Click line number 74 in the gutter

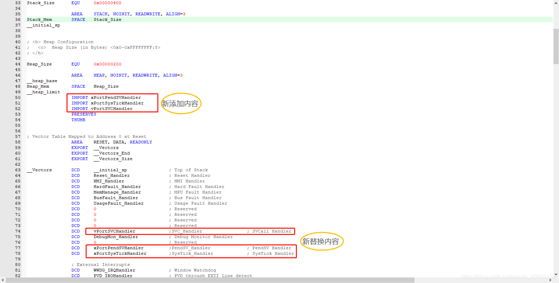coord(18,231)
